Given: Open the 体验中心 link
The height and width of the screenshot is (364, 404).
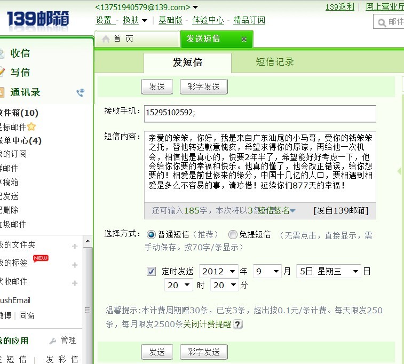Looking at the screenshot, I should 208,20.
